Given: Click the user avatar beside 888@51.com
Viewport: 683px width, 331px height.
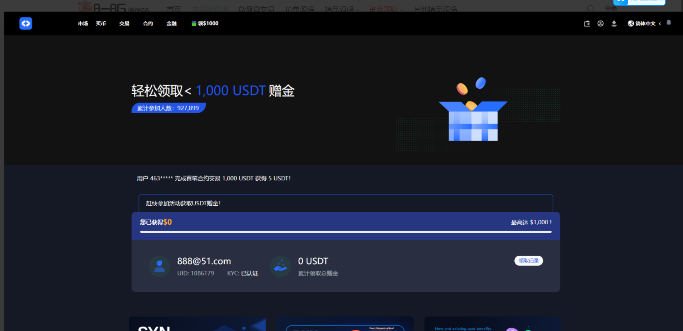Looking at the screenshot, I should (x=159, y=266).
